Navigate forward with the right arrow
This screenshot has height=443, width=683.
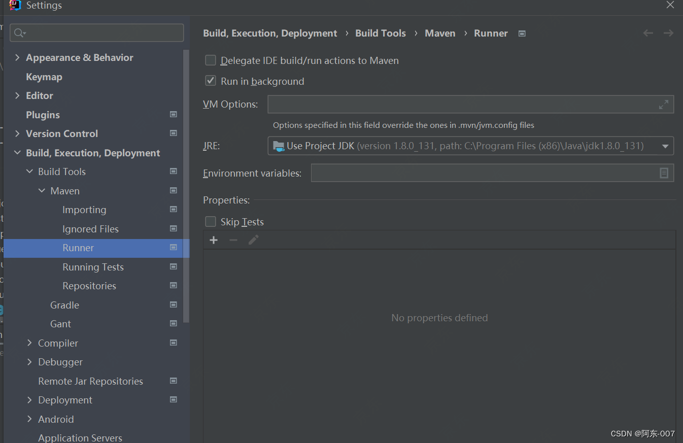coord(668,33)
